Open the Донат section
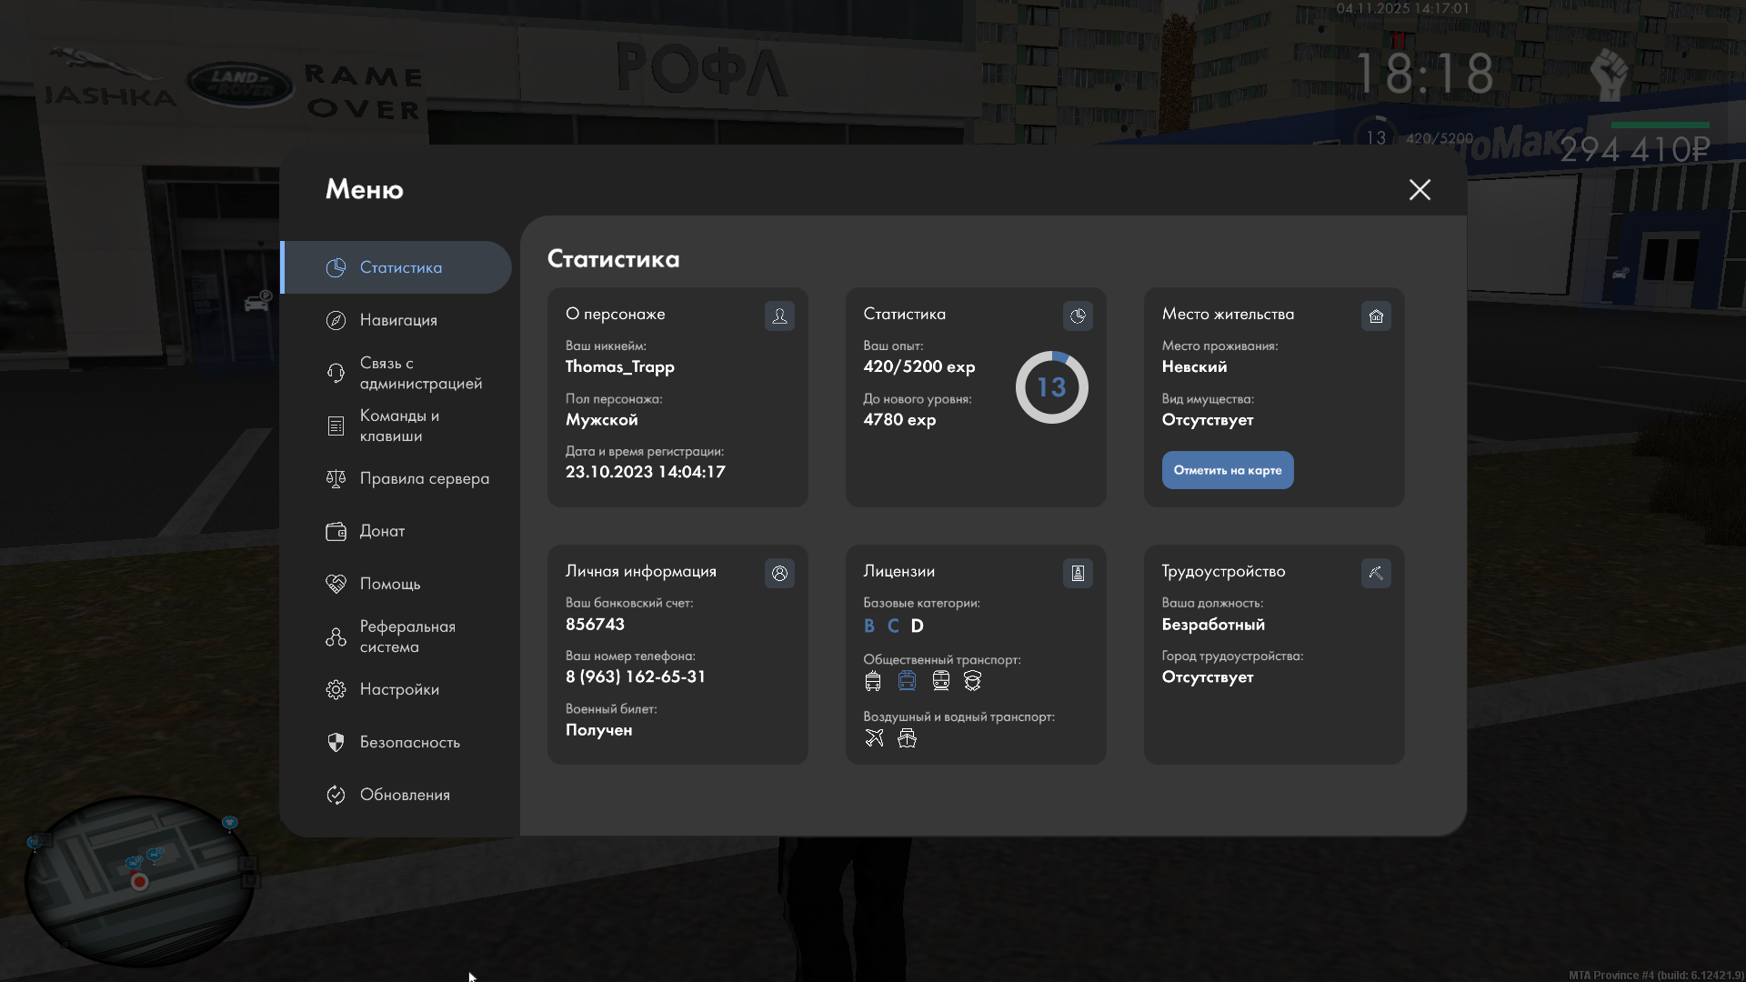 [382, 531]
